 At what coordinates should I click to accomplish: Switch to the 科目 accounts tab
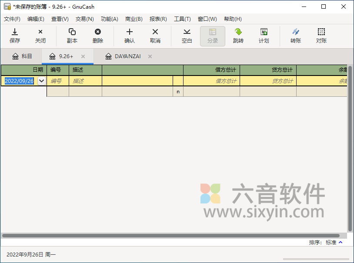click(x=22, y=56)
